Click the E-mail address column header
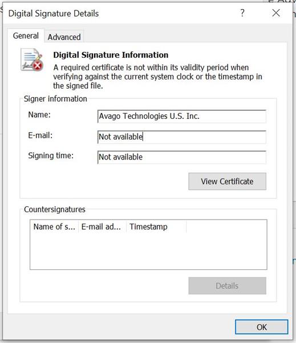The height and width of the screenshot is (343, 296). 102,226
